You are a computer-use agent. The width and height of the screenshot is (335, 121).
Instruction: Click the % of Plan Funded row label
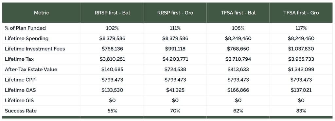point(25,28)
